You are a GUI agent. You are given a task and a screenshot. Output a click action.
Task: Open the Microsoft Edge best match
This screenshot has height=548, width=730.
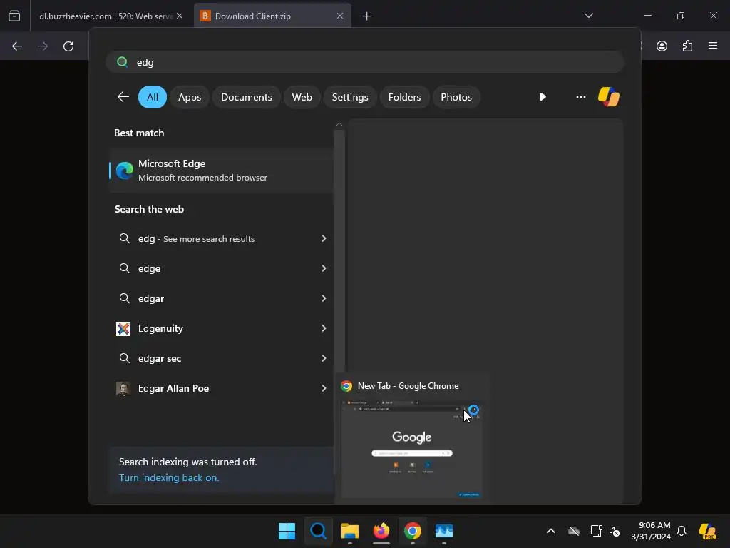point(222,171)
